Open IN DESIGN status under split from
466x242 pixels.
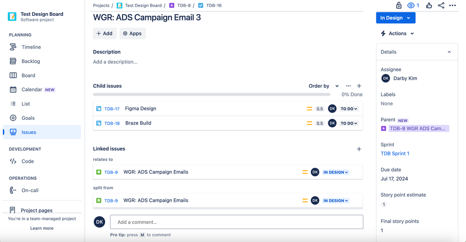[x=336, y=201]
